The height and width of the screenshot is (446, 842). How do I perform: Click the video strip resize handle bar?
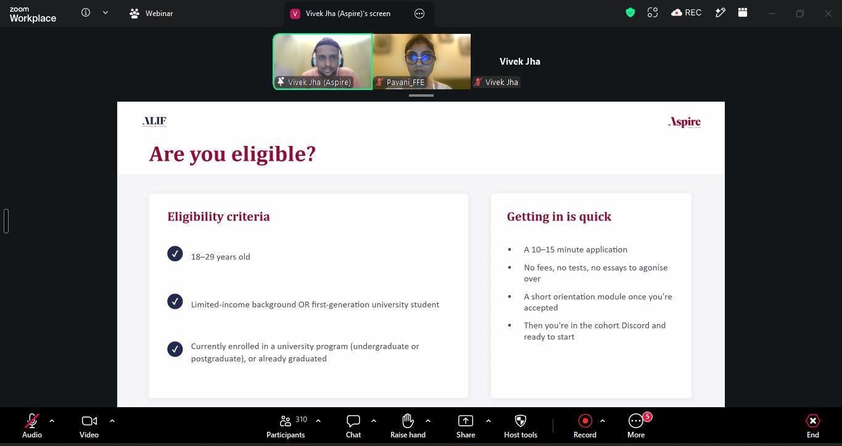(x=421, y=95)
